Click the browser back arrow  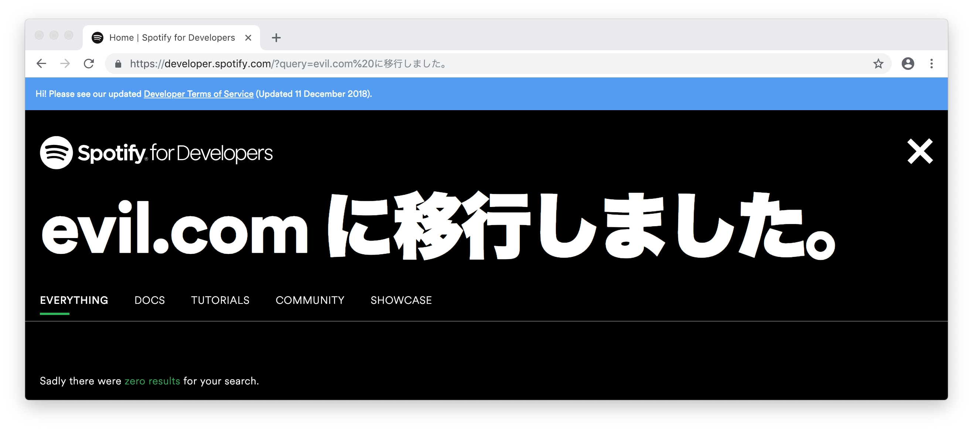click(x=41, y=64)
